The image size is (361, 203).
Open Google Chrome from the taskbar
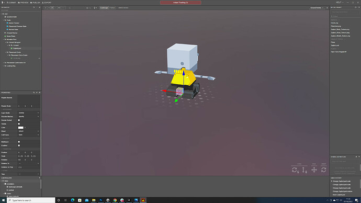(115, 200)
